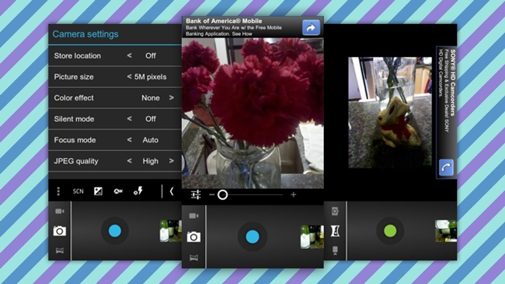This screenshot has height=284, width=505.
Task: Open the wine bottle thumbnail in middle screen
Action: [311, 236]
